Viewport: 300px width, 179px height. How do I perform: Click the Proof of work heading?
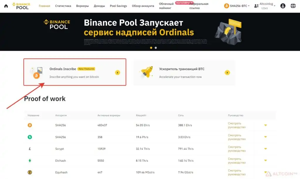45,99
